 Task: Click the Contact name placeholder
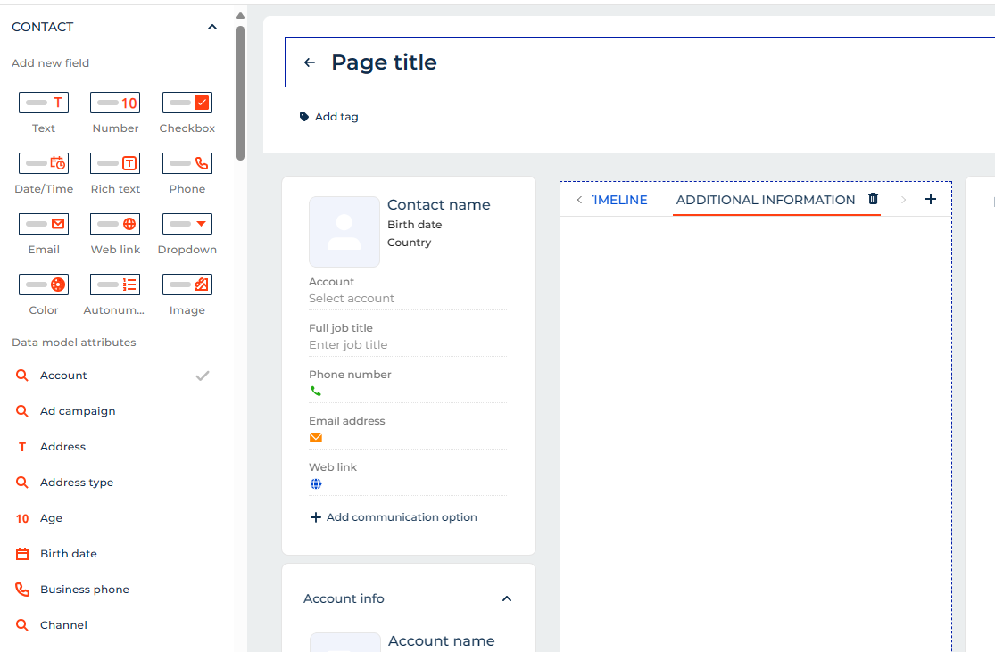pos(438,204)
